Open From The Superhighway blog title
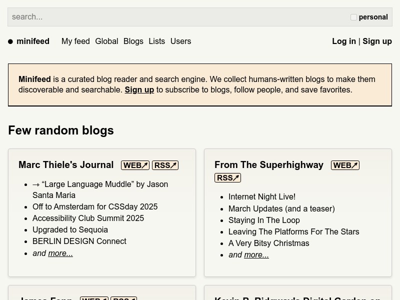This screenshot has height=300, width=400. [x=269, y=165]
